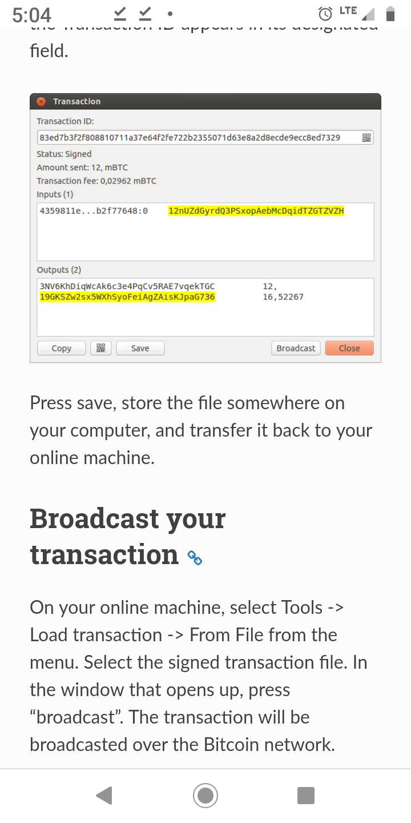The image size is (411, 823).
Task: Tap the Android home navigation button
Action: point(205,796)
